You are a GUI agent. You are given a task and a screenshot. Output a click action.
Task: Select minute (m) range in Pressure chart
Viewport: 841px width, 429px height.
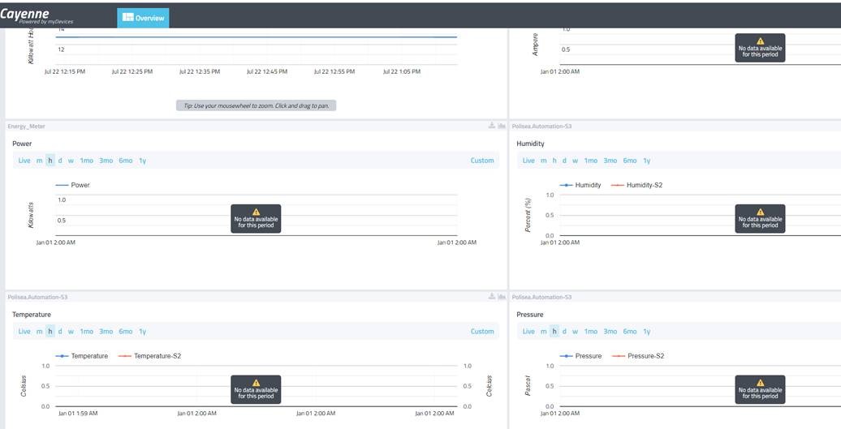pos(543,331)
